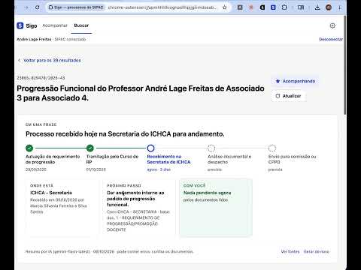The width and height of the screenshot is (361, 270).
Task: Click the dashed Envio para comissão step circle
Action: coord(272,148)
